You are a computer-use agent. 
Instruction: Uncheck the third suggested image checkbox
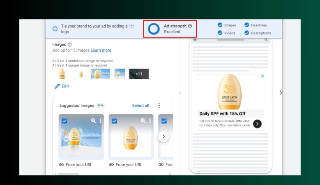pos(164,121)
